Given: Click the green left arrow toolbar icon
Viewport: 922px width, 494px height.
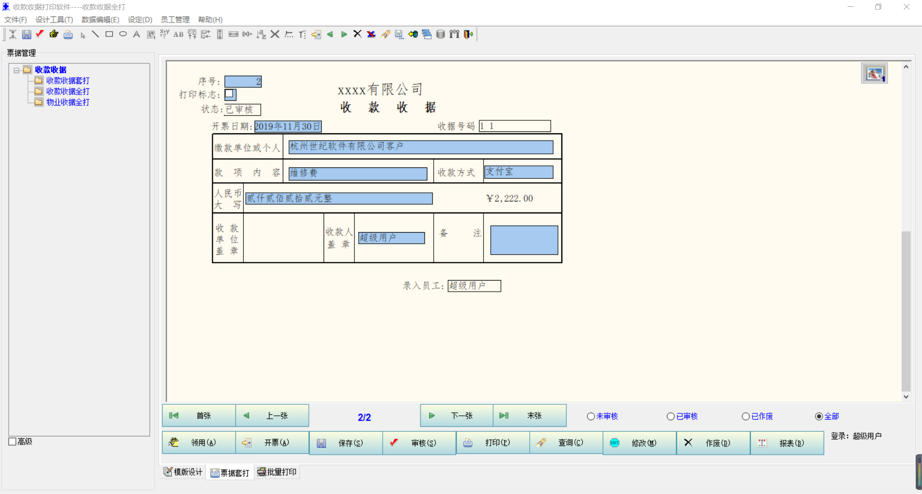Looking at the screenshot, I should click(x=330, y=35).
